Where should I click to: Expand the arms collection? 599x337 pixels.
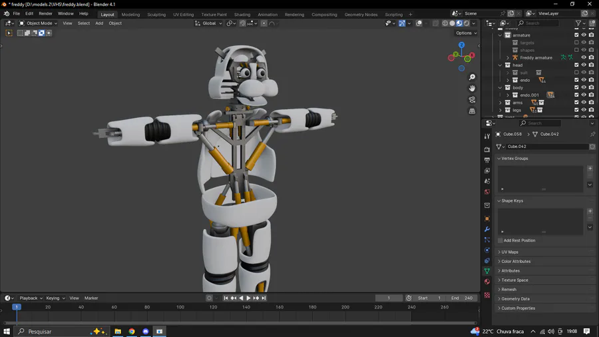[500, 103]
